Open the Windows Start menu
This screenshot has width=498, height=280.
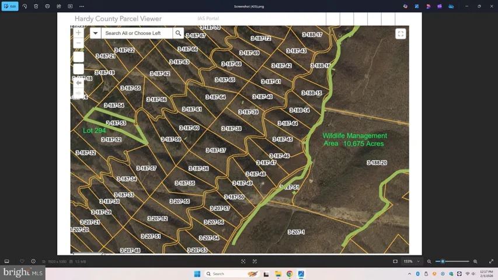click(197, 274)
